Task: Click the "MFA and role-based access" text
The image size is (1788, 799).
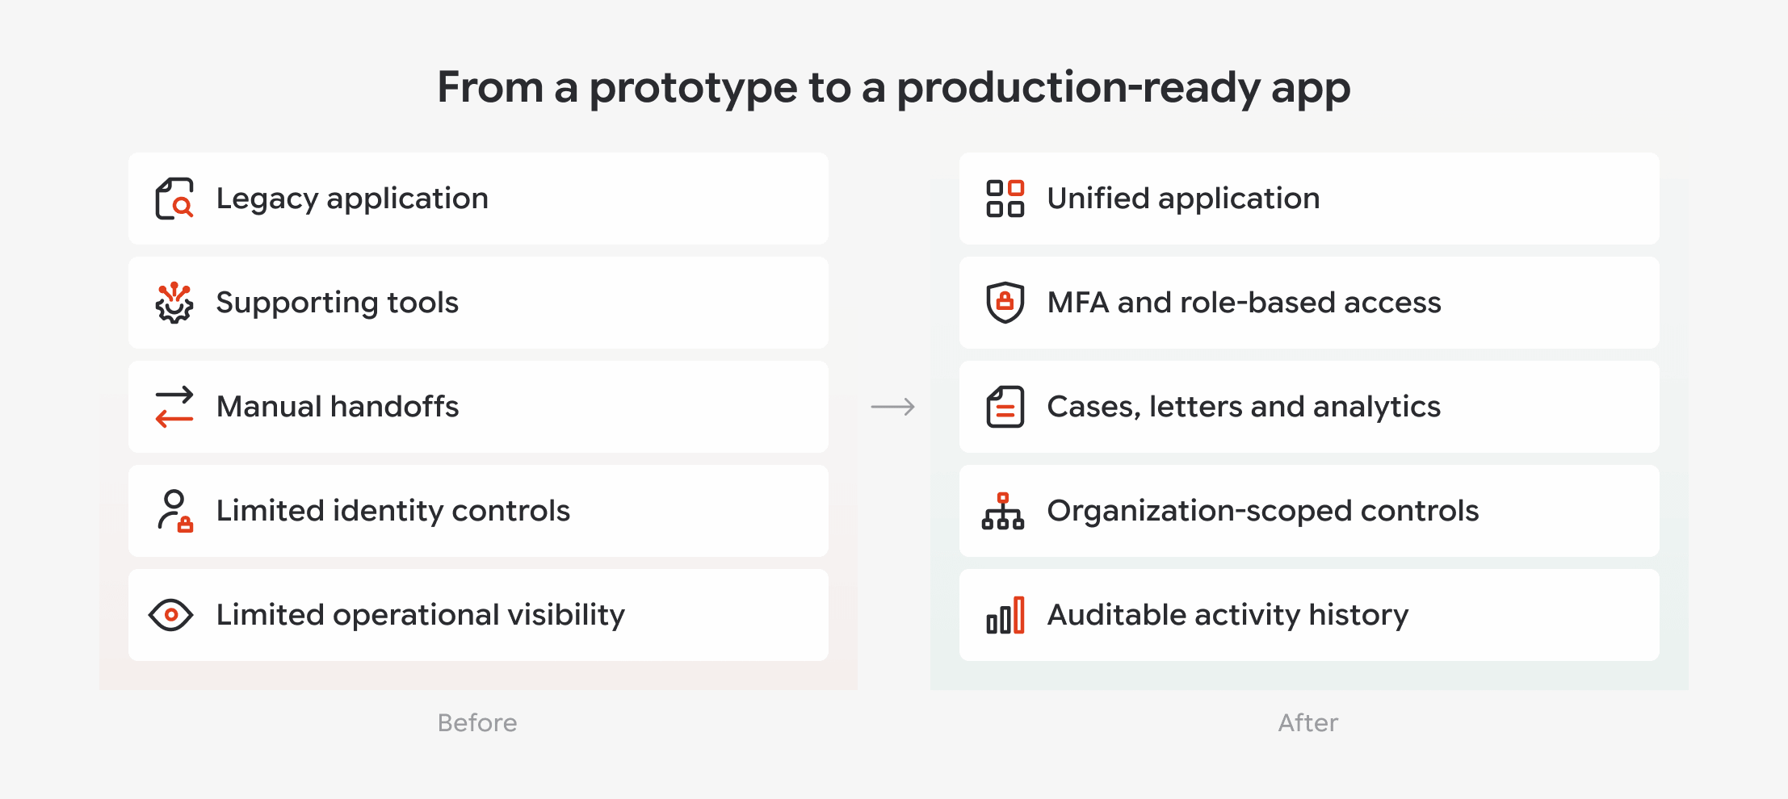Action: click(x=1244, y=303)
